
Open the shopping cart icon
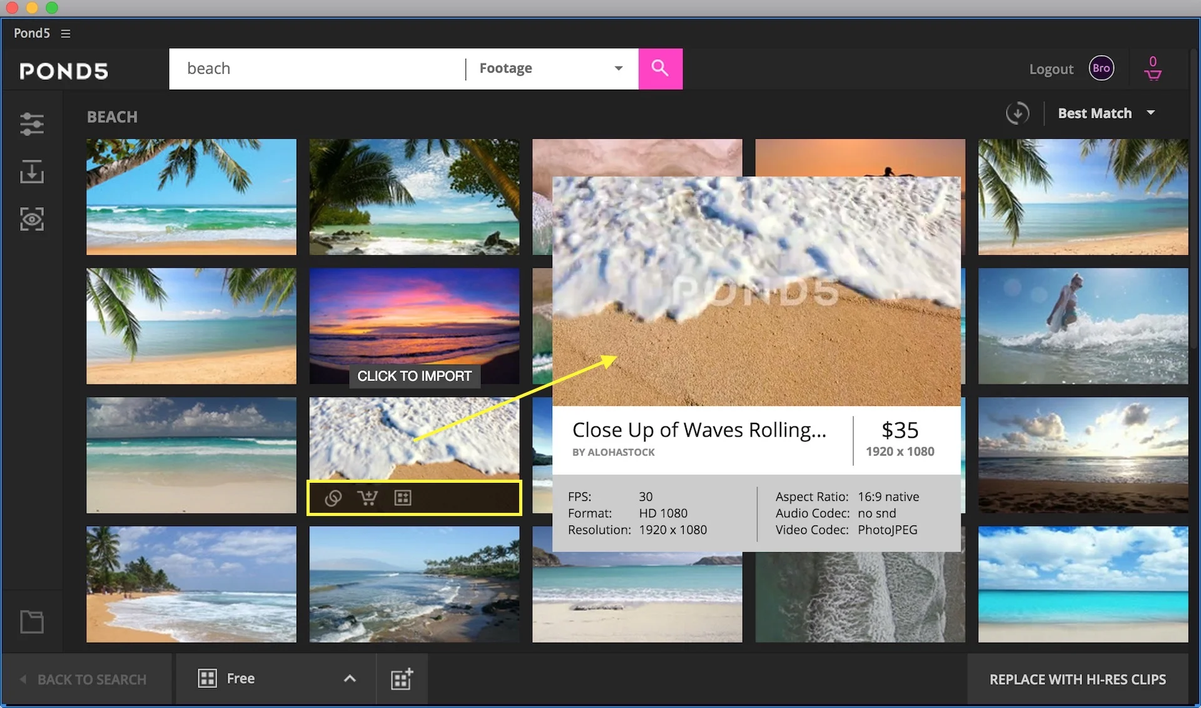tap(1152, 75)
